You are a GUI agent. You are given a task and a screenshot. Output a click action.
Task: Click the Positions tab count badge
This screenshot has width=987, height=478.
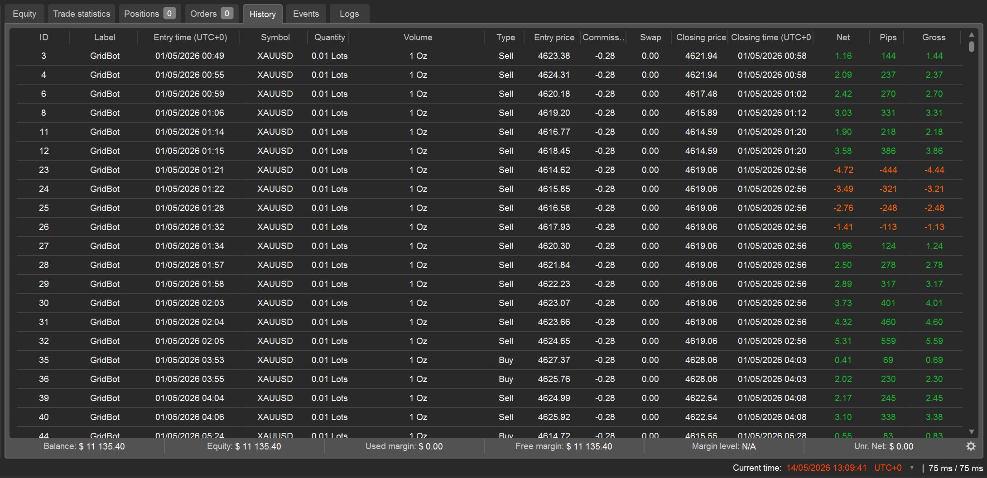(x=169, y=14)
